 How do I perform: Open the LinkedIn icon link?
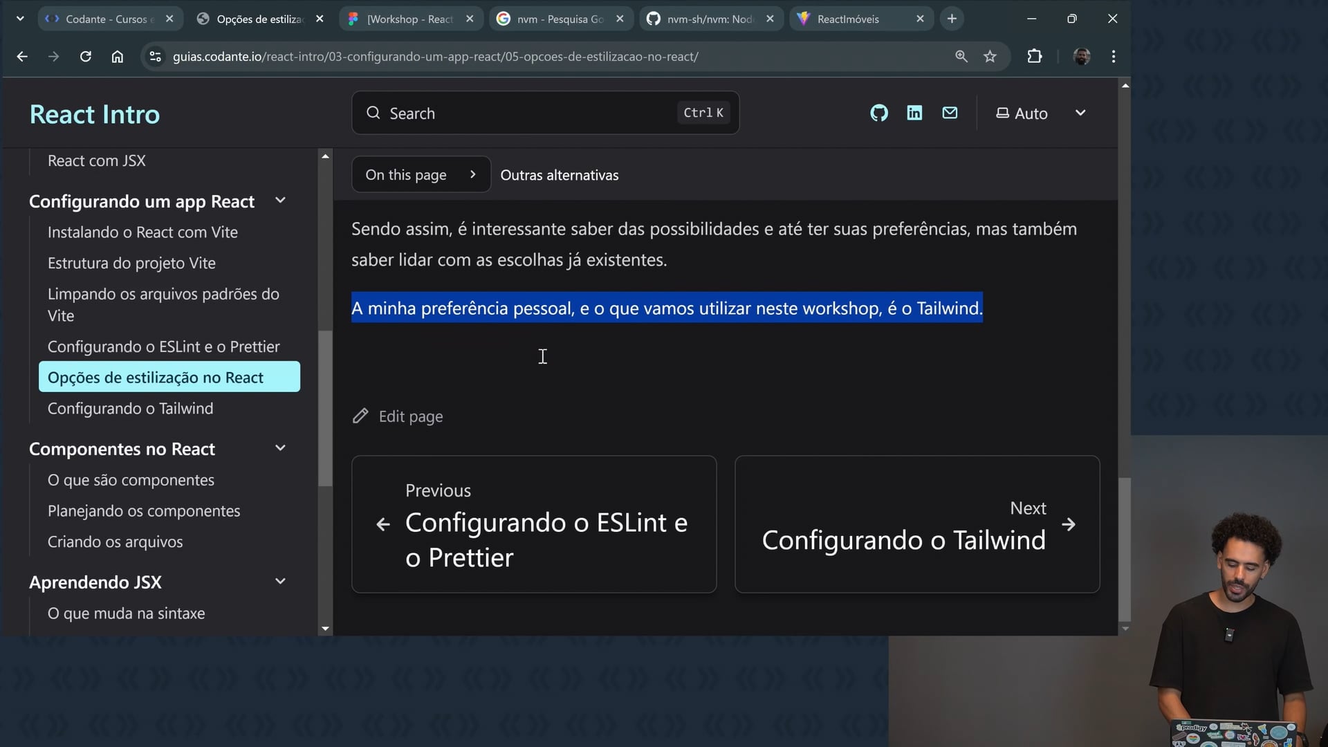pyautogui.click(x=914, y=113)
